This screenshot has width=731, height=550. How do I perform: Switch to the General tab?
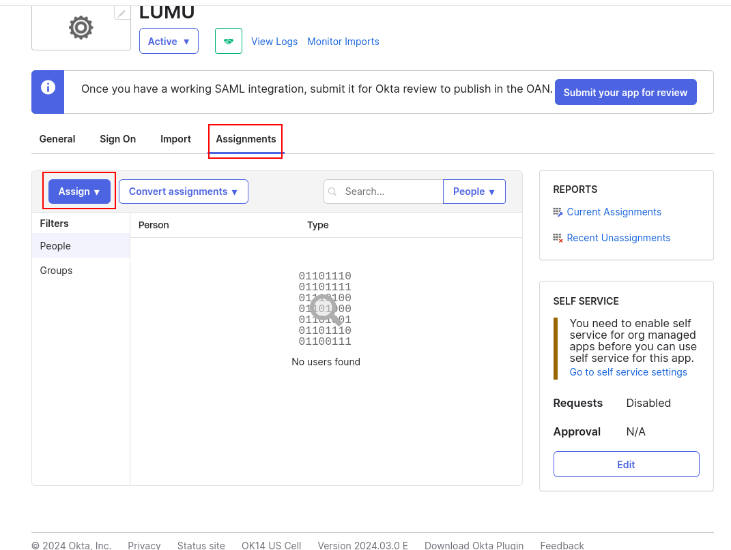57,139
